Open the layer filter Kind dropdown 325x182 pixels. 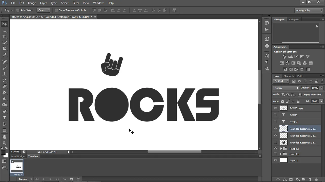pos(281,81)
